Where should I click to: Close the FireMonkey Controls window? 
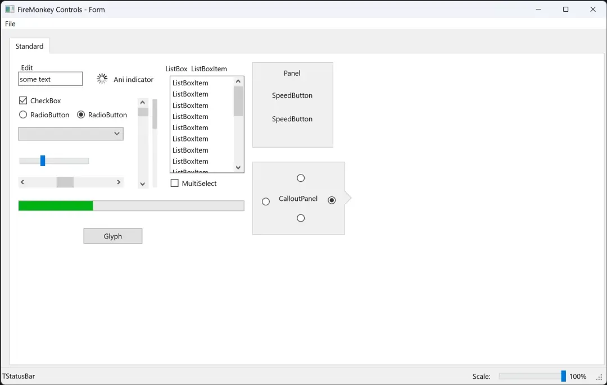coord(593,10)
